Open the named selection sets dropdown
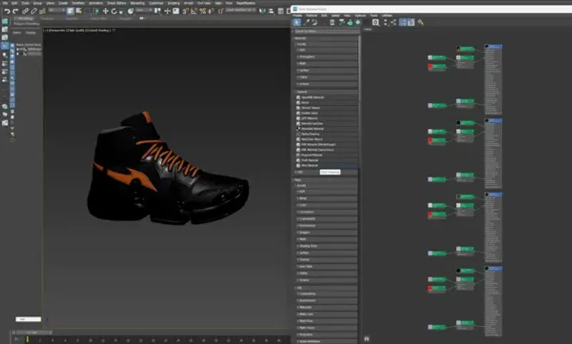 241,10
